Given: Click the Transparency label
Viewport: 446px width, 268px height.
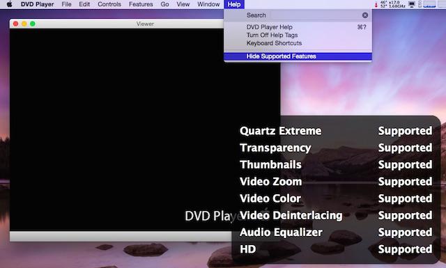Looking at the screenshot, I should coord(275,148).
